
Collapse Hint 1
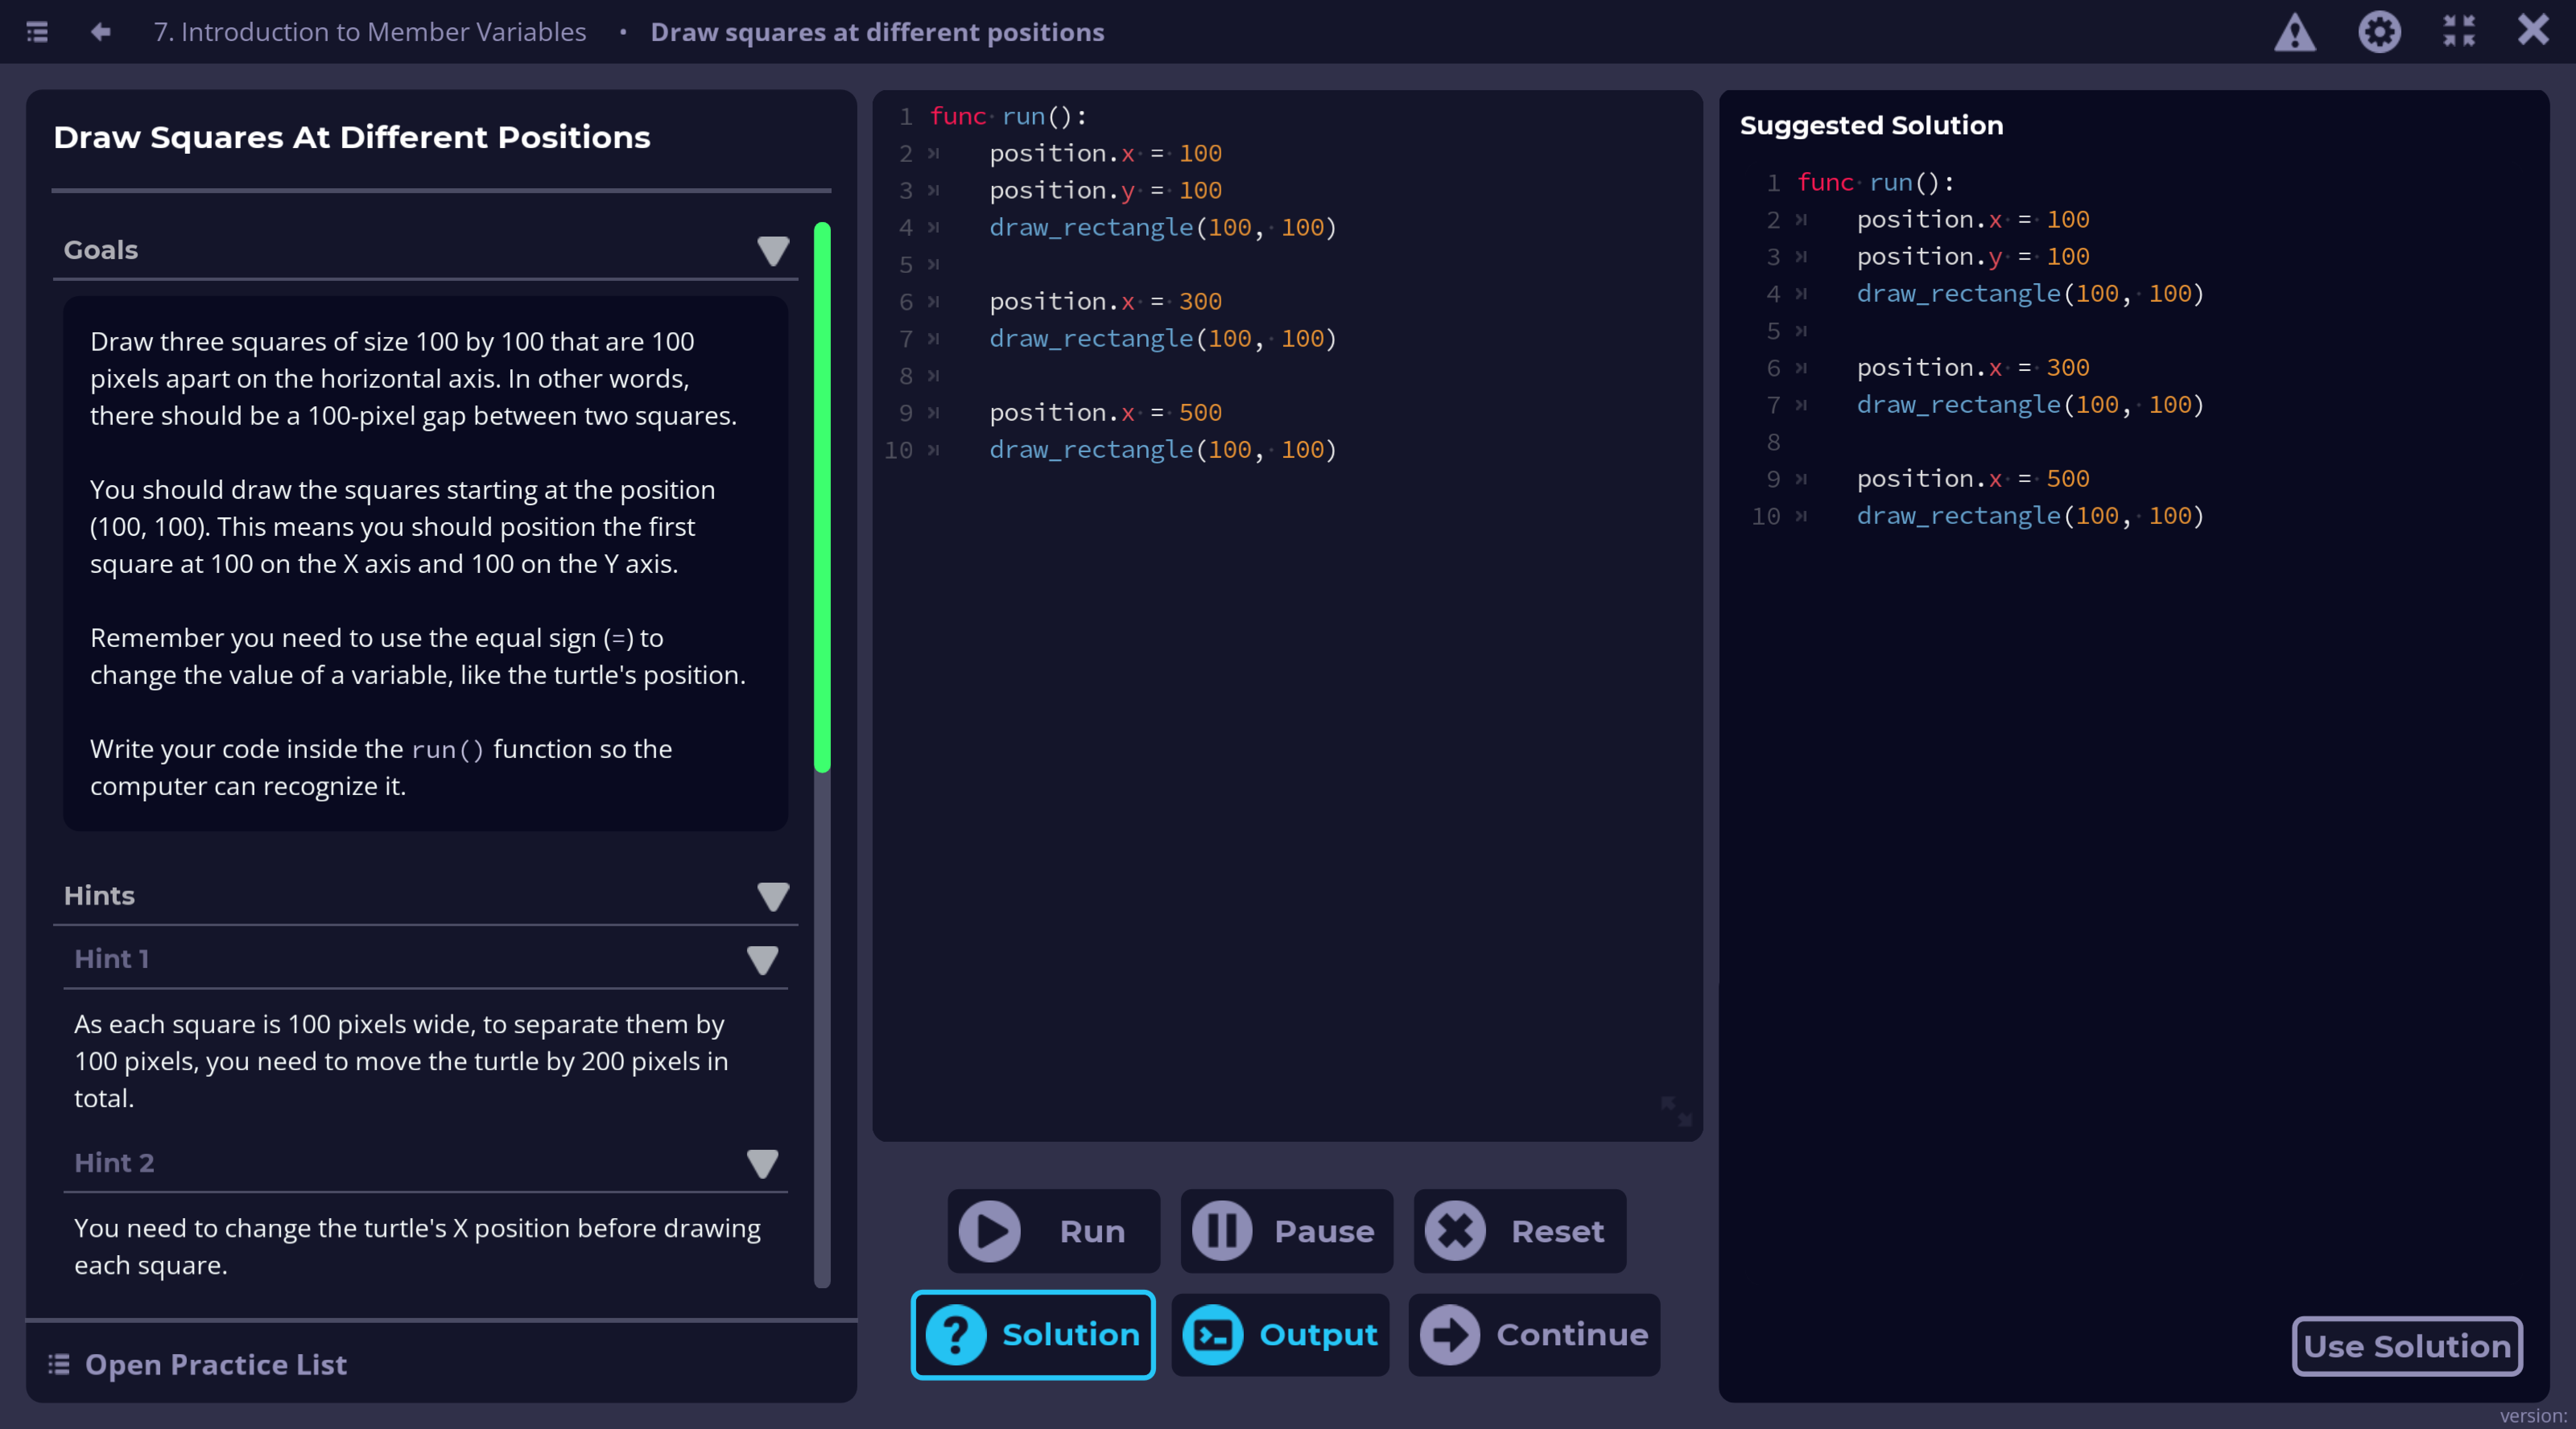point(762,960)
